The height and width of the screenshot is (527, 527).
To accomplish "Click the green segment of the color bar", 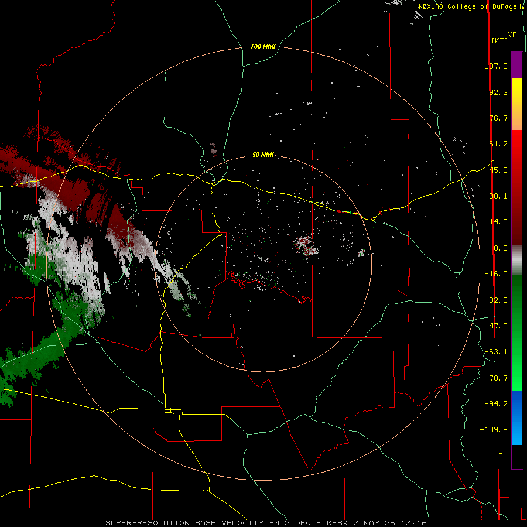I will tap(517, 333).
